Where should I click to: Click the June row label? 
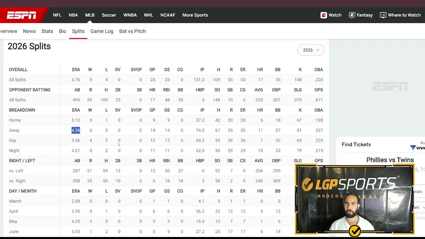pyautogui.click(x=14, y=232)
